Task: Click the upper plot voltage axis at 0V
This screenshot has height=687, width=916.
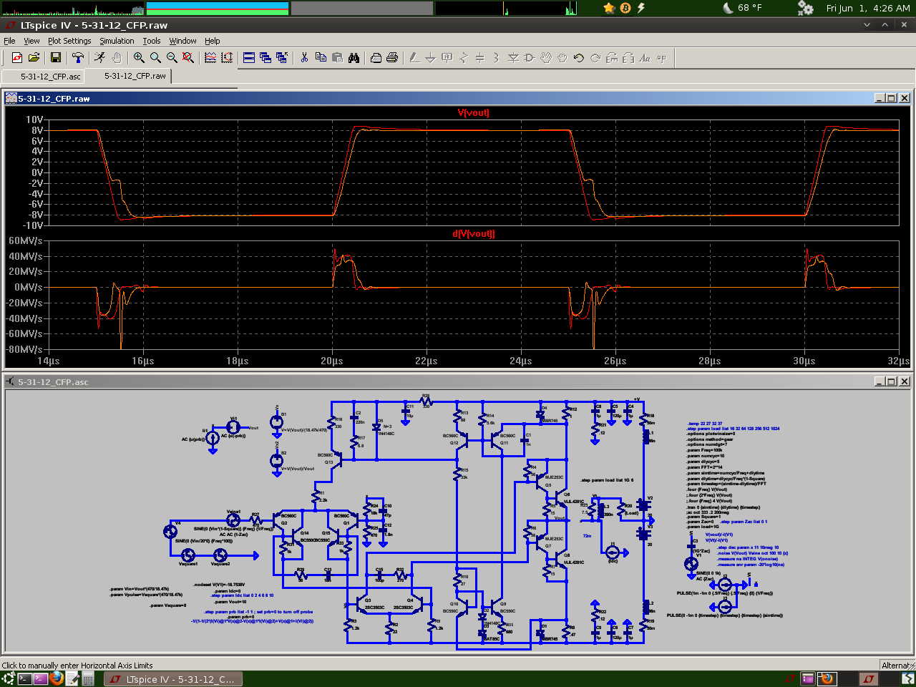Action: 37,172
